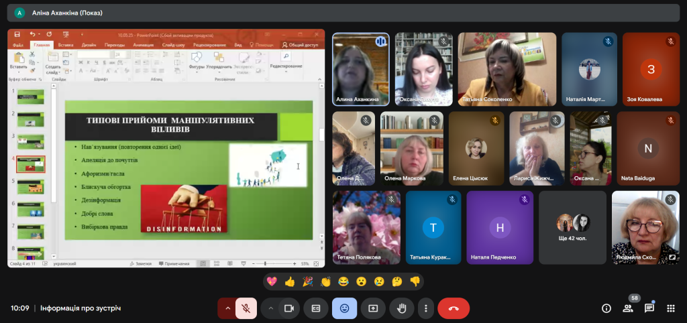
Task: Open Інформація про зустріч details
Action: pos(81,308)
